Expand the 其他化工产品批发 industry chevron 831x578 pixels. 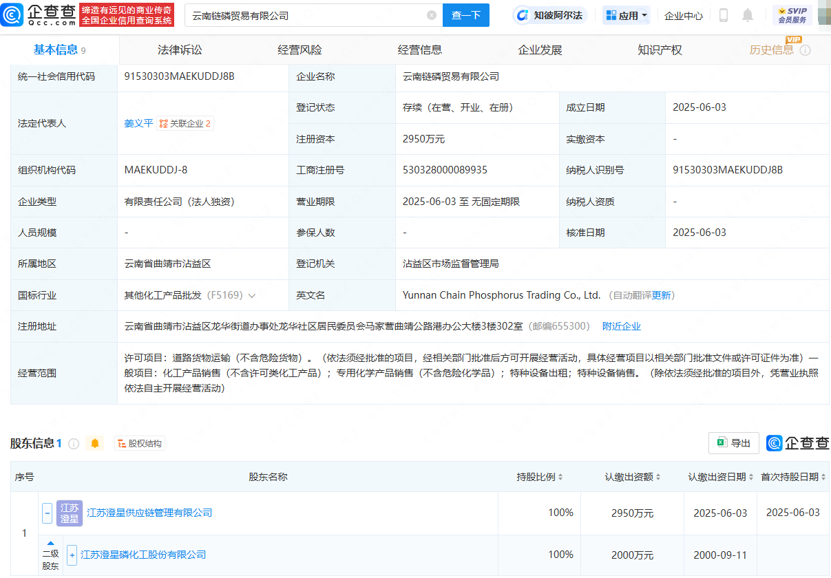pos(252,296)
